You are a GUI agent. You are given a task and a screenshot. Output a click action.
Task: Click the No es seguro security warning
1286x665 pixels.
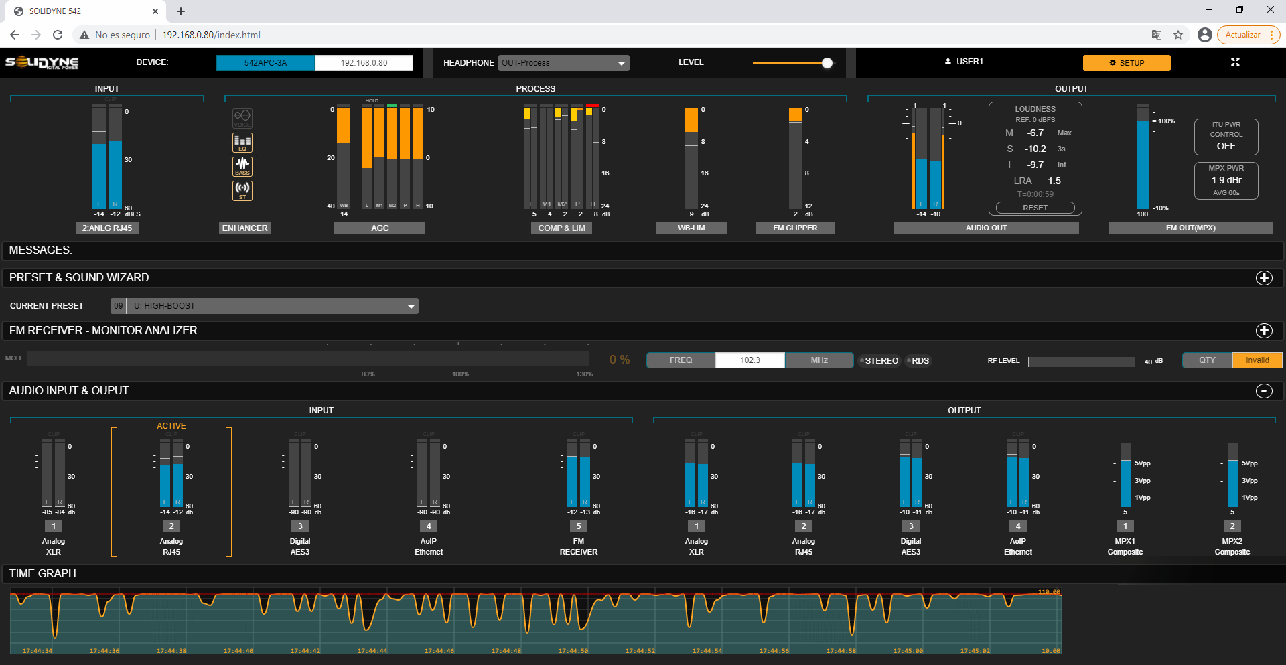coord(115,35)
